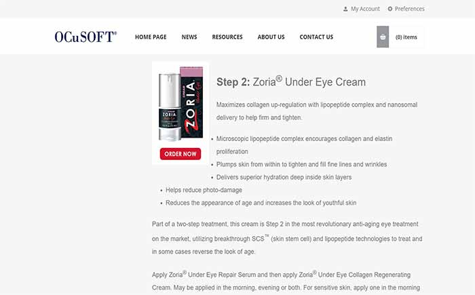Screen dimensions: 475x295
Task: Open the RESOURCES menu item
Action: pos(227,37)
